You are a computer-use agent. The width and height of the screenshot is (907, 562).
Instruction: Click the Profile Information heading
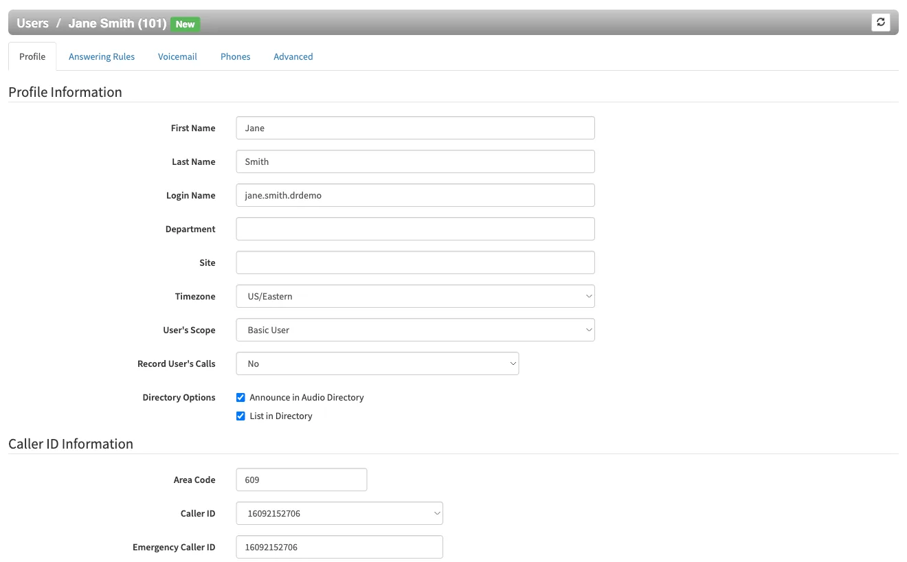(x=65, y=92)
